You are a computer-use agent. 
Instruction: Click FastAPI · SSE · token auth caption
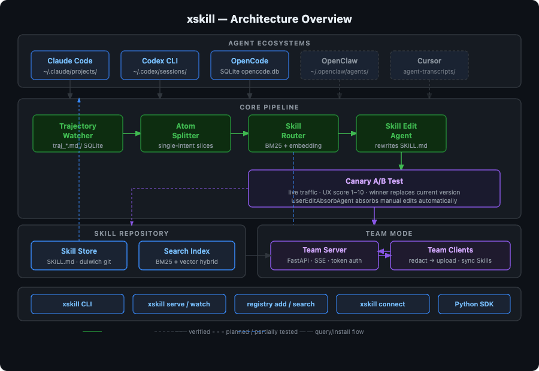(x=325, y=261)
